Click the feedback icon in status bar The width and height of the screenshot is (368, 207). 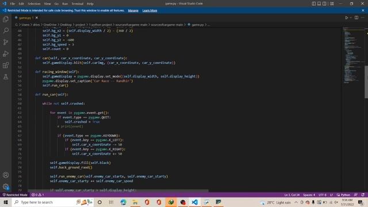[356, 195]
